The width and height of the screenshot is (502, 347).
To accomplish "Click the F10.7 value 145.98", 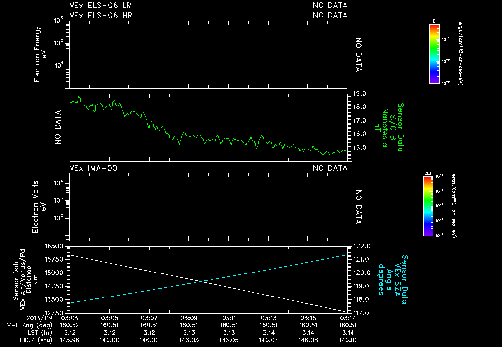I will pyautogui.click(x=70, y=340).
